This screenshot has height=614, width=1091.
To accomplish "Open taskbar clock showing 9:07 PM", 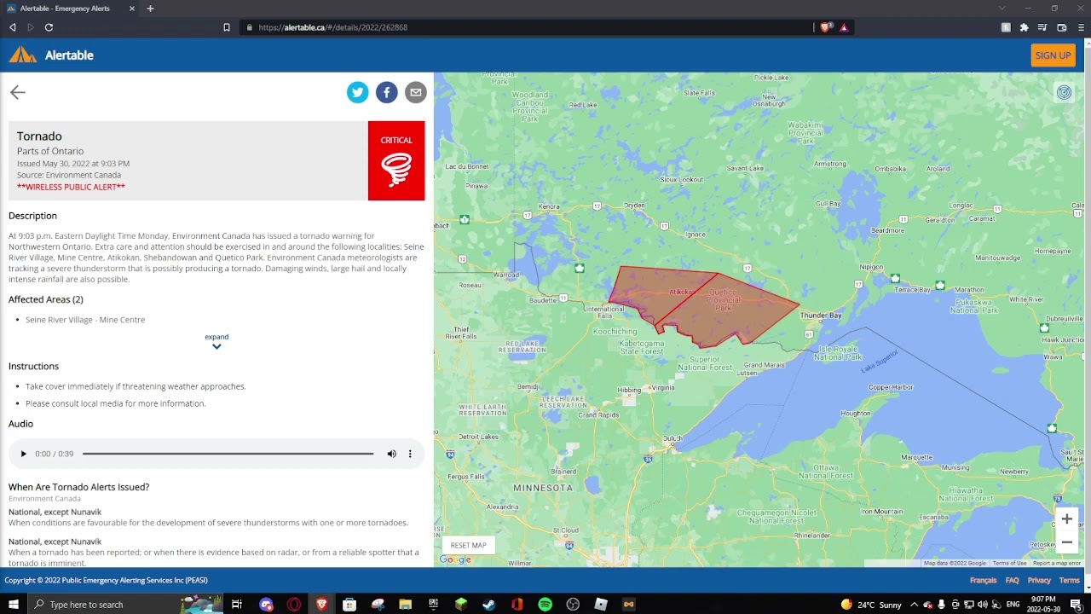I will click(1042, 605).
